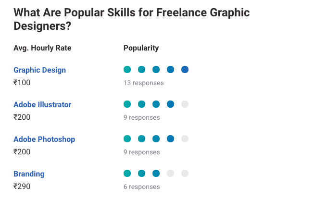Open the Graphic Design skill link
Image resolution: width=314 pixels, height=201 pixels.
[39, 70]
